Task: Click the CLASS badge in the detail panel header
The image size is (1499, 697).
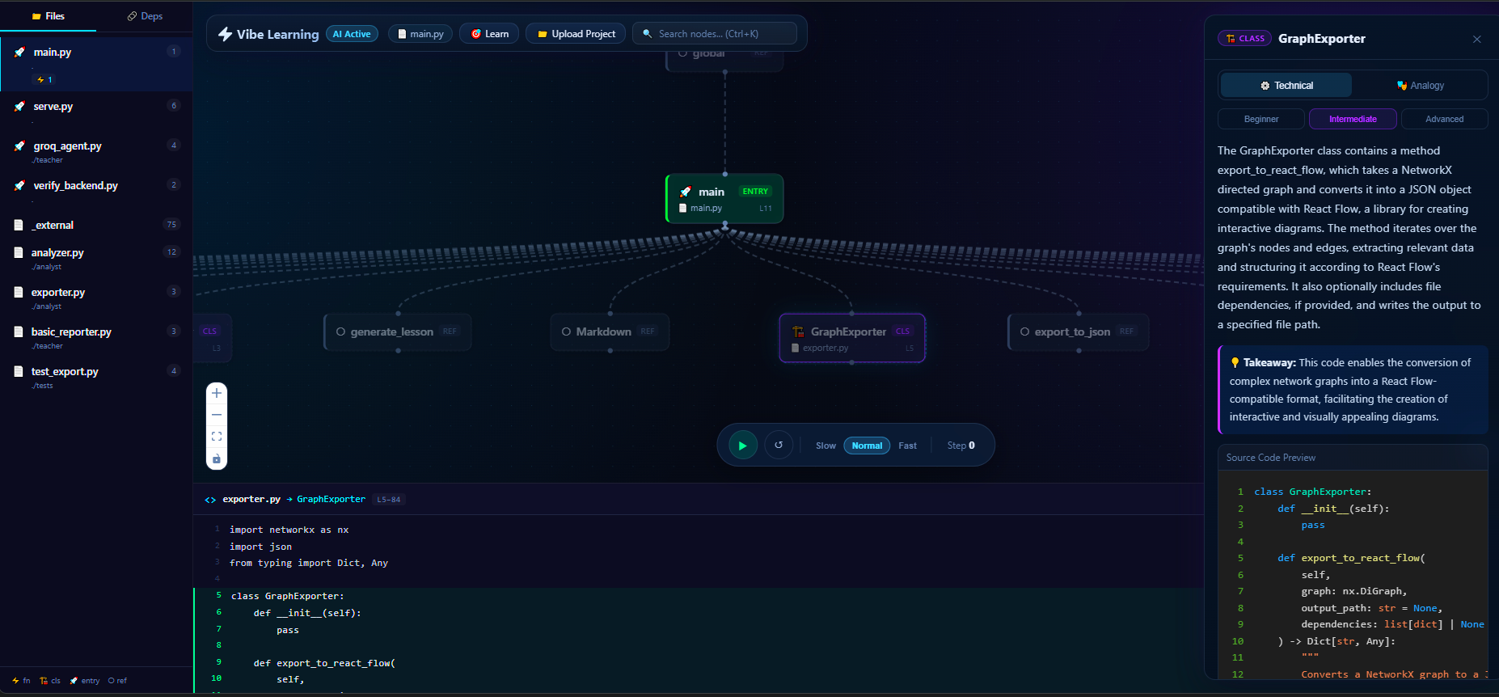Action: pos(1245,39)
